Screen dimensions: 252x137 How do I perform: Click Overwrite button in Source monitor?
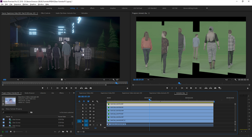(86, 88)
